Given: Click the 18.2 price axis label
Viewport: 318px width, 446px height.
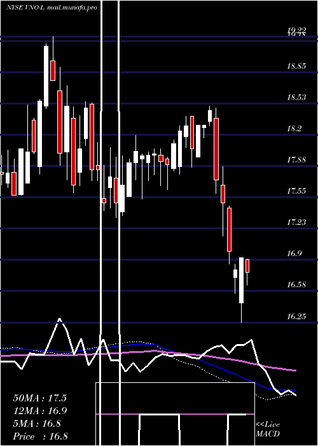Looking at the screenshot, I should coord(294,129).
